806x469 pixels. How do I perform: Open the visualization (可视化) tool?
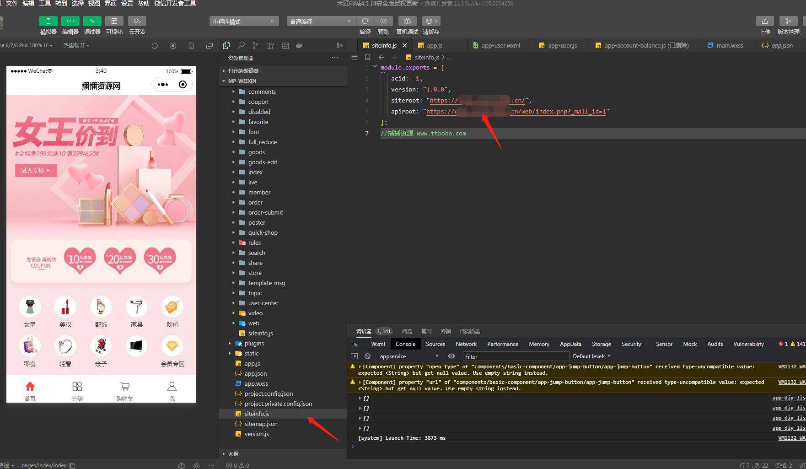point(114,21)
